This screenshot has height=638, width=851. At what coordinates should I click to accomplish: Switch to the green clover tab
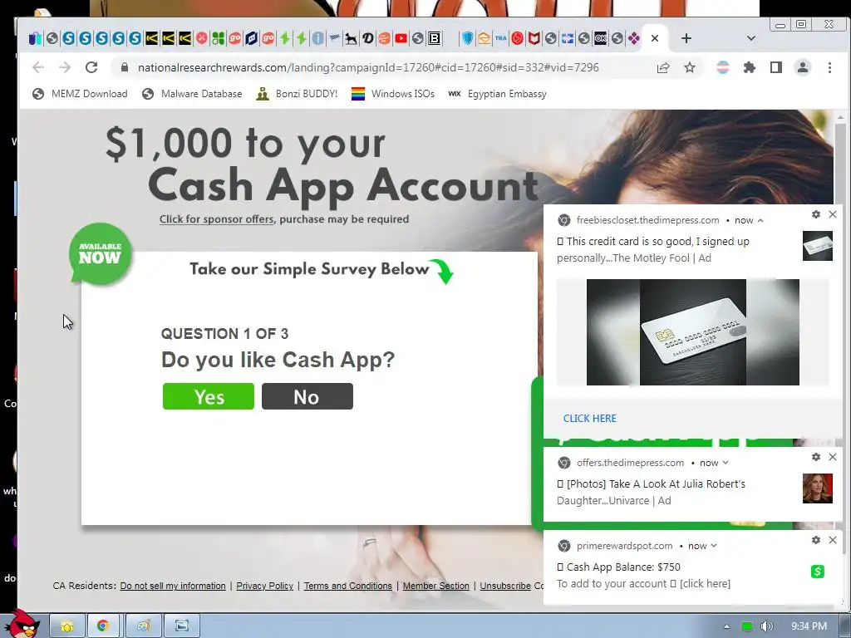point(219,38)
